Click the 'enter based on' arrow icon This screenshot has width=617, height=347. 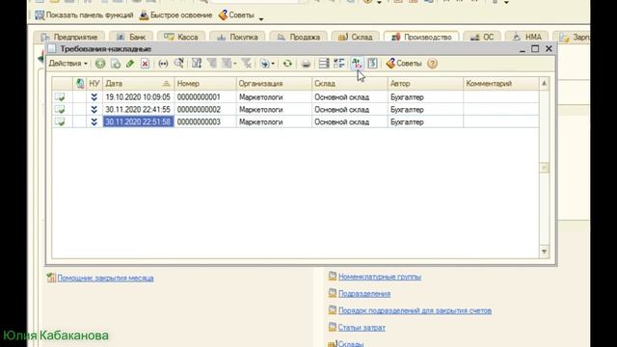(x=265, y=64)
